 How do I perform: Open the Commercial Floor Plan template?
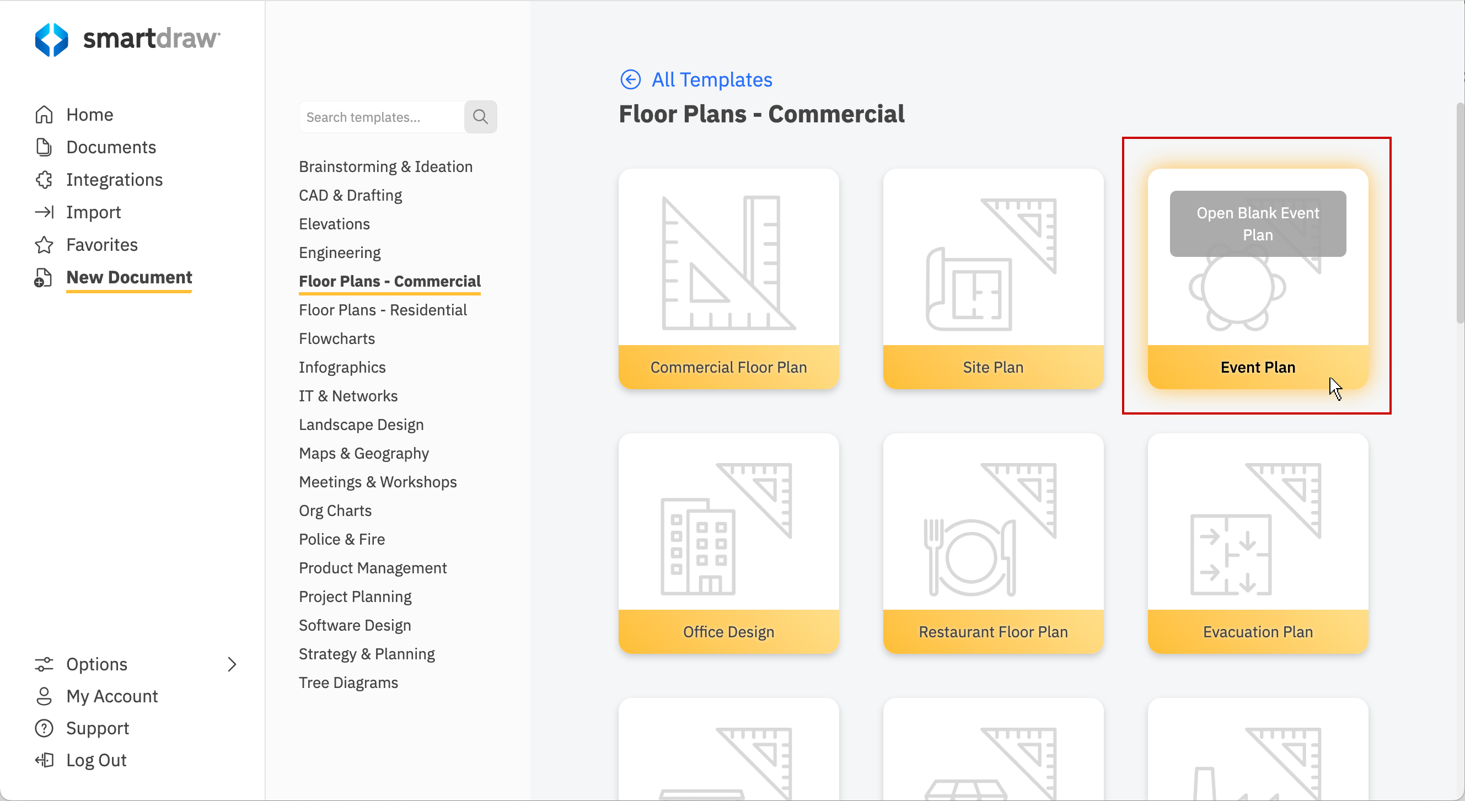click(x=728, y=279)
